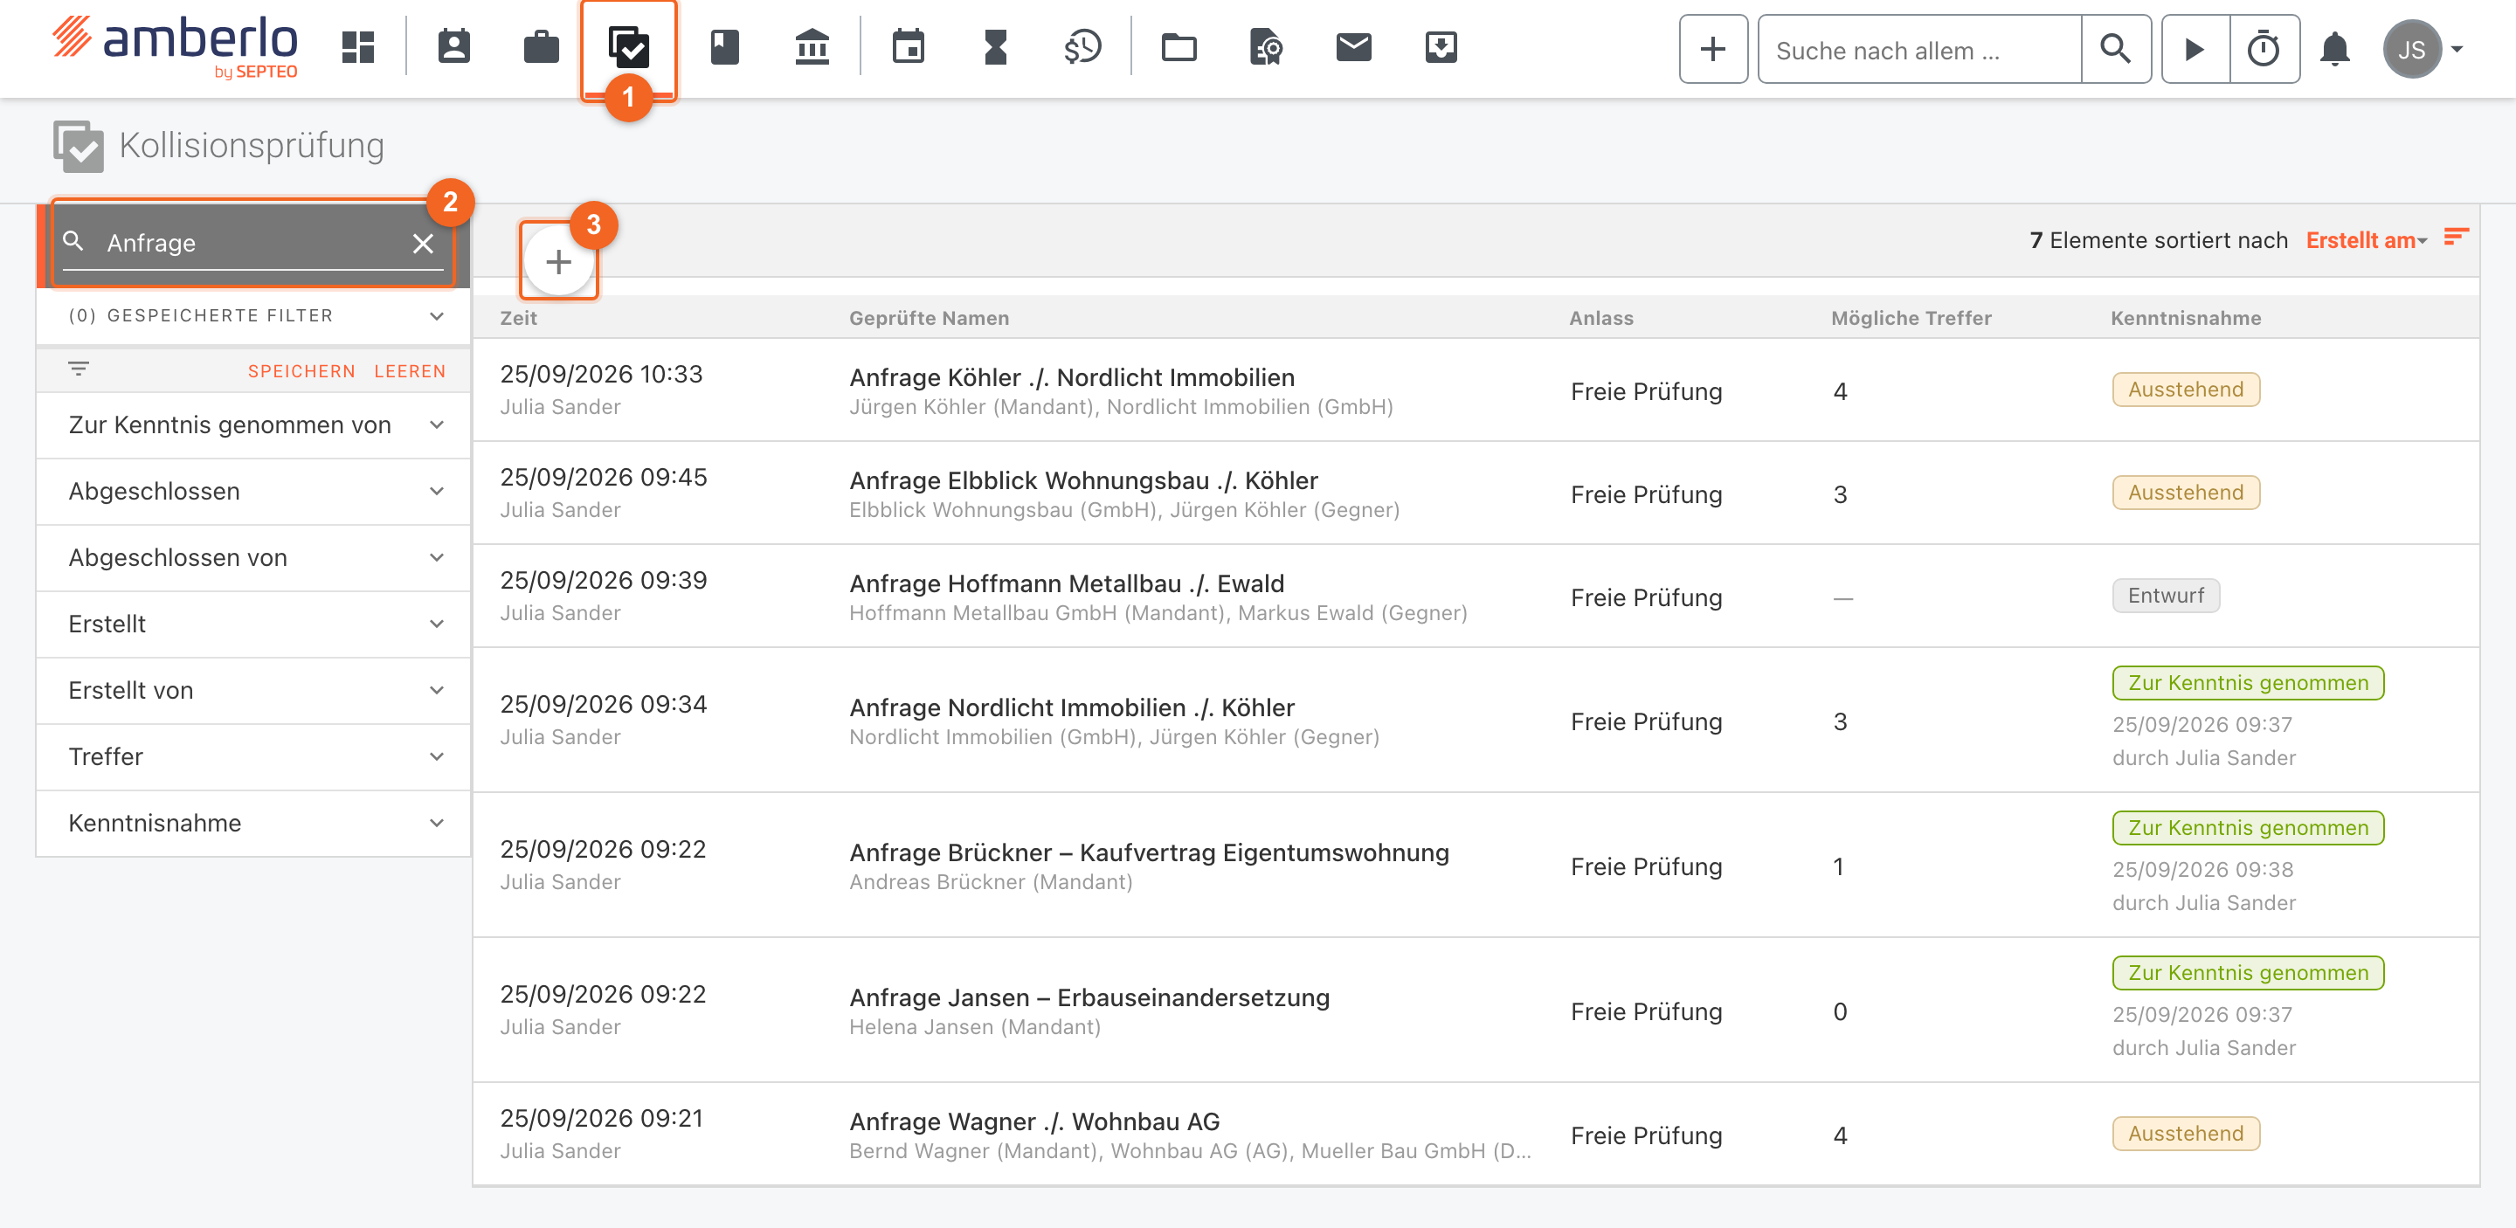Click timestamp 25/09/2026 10:33
This screenshot has height=1228, width=2516.
(x=602, y=374)
